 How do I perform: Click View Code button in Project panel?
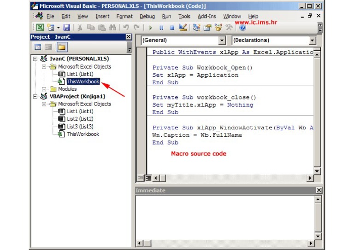(38, 47)
